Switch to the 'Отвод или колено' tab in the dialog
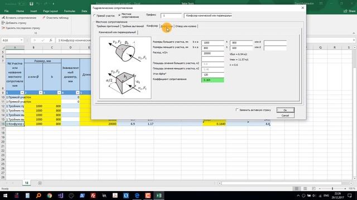Viewport: 357px width, 200px height. pyautogui.click(x=186, y=26)
